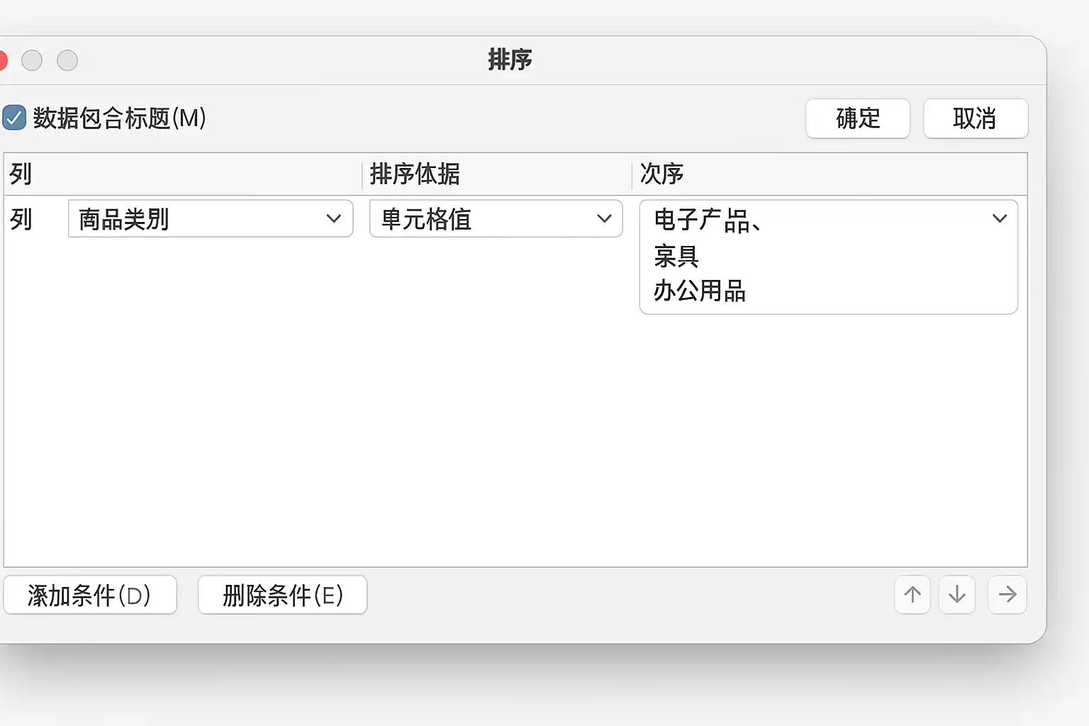Image resolution: width=1089 pixels, height=726 pixels.
Task: Move the condition down with the down arrow
Action: 957,594
